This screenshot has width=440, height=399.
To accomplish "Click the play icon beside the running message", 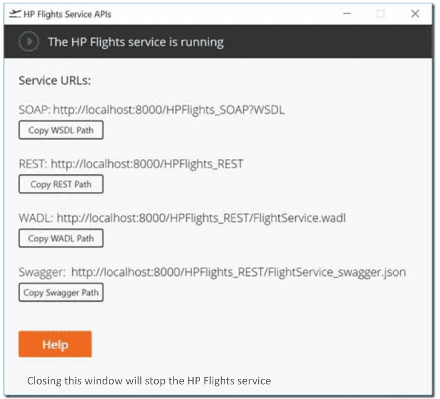I will coord(28,42).
